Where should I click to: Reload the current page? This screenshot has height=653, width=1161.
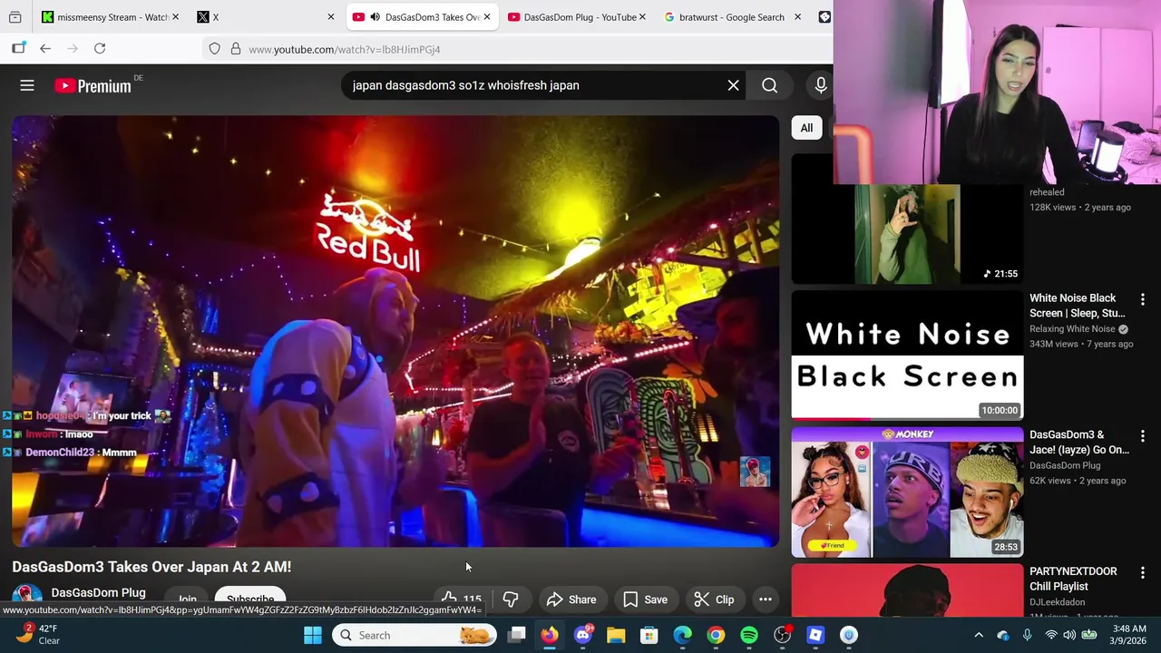[100, 49]
